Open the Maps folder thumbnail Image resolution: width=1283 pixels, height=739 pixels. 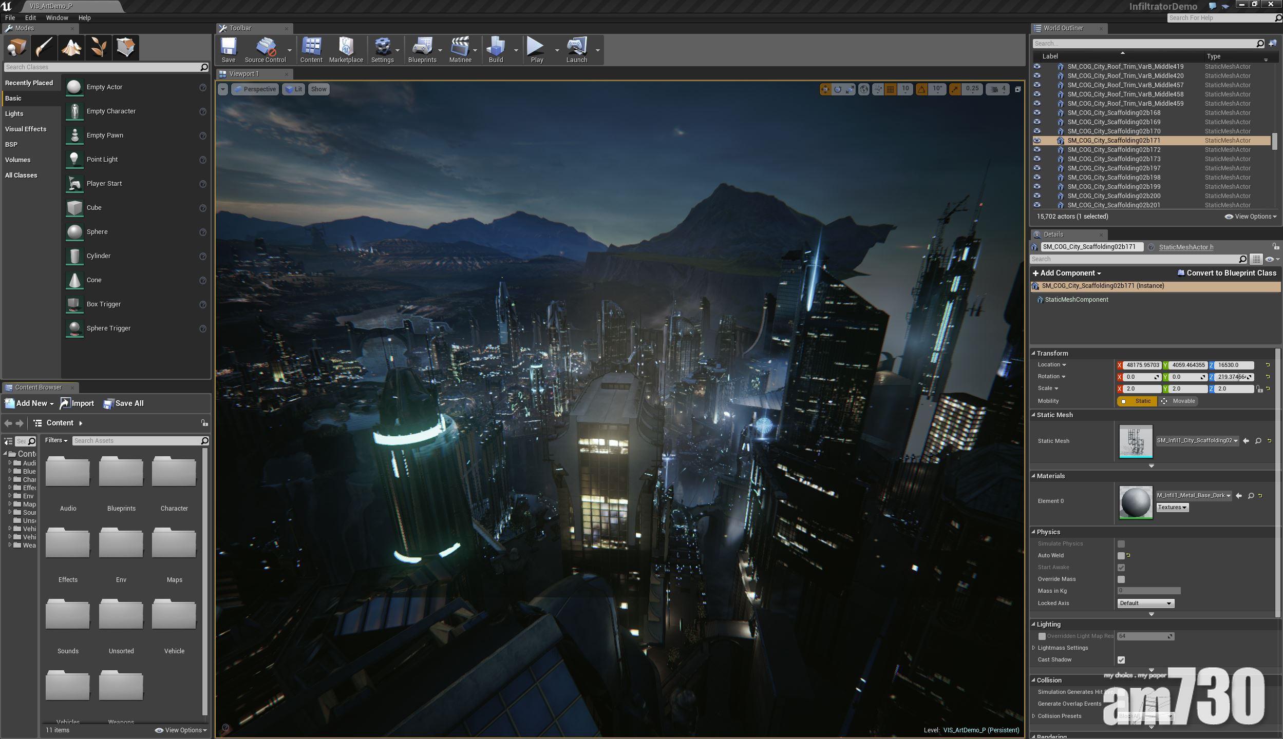[x=174, y=544]
